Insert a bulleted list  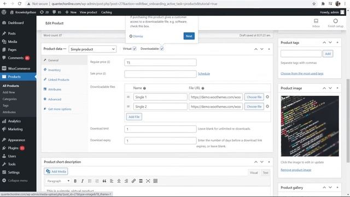point(90,181)
